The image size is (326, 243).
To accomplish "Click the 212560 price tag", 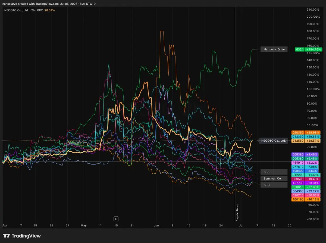I will 306,141.
